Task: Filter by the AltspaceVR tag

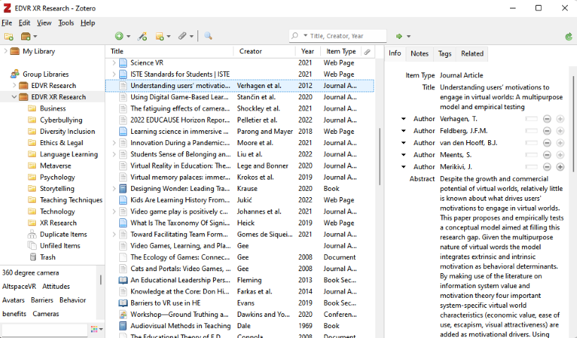Action: pos(19,287)
